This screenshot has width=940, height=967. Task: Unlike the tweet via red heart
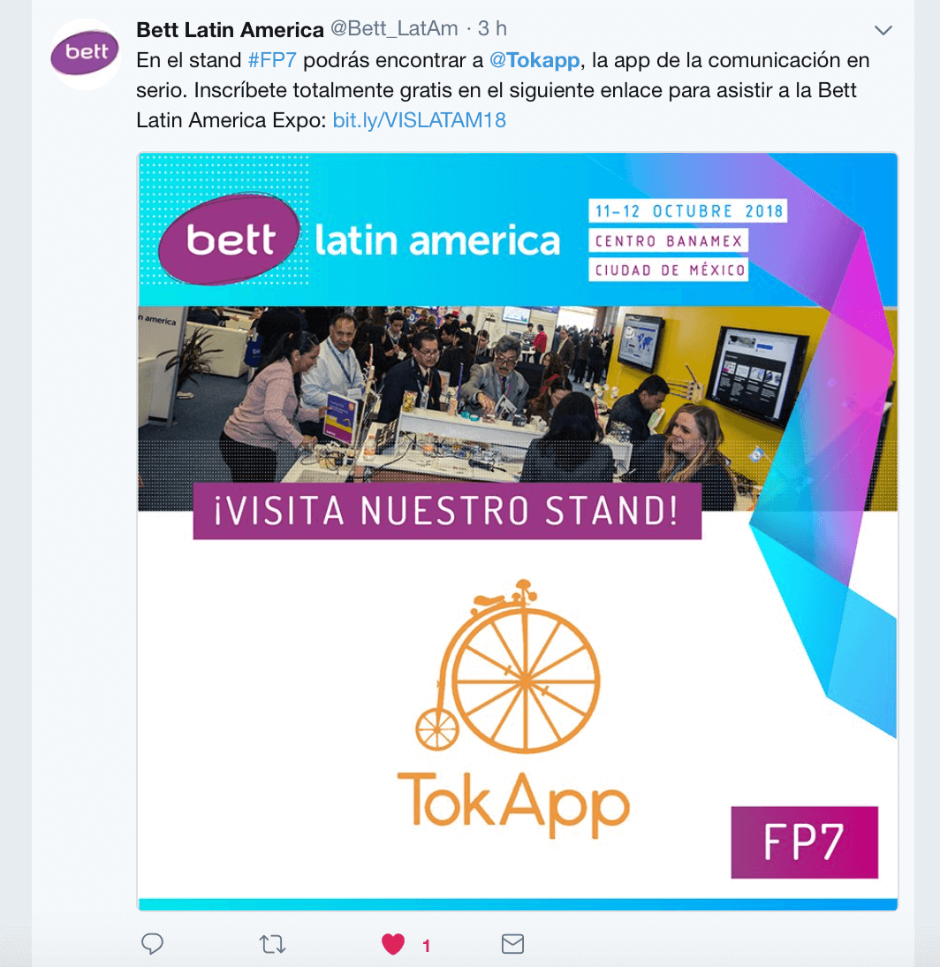click(393, 944)
